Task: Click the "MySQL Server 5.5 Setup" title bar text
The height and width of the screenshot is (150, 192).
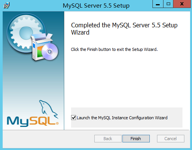Action: 96,6
